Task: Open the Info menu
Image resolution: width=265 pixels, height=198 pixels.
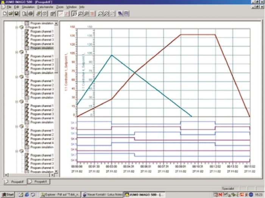Action: (x=82, y=7)
